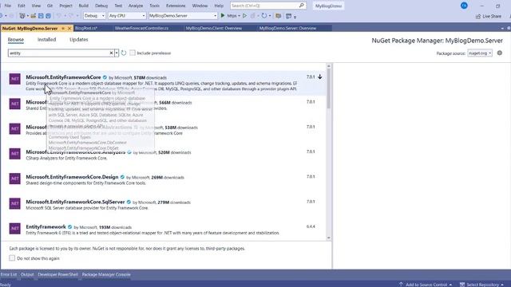Open the MyBlogDemo.Server startup project dropdown

point(183,16)
